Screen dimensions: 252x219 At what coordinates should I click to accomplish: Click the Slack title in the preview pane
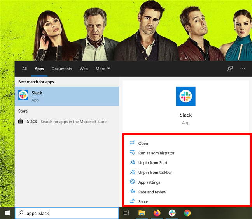click(x=185, y=115)
